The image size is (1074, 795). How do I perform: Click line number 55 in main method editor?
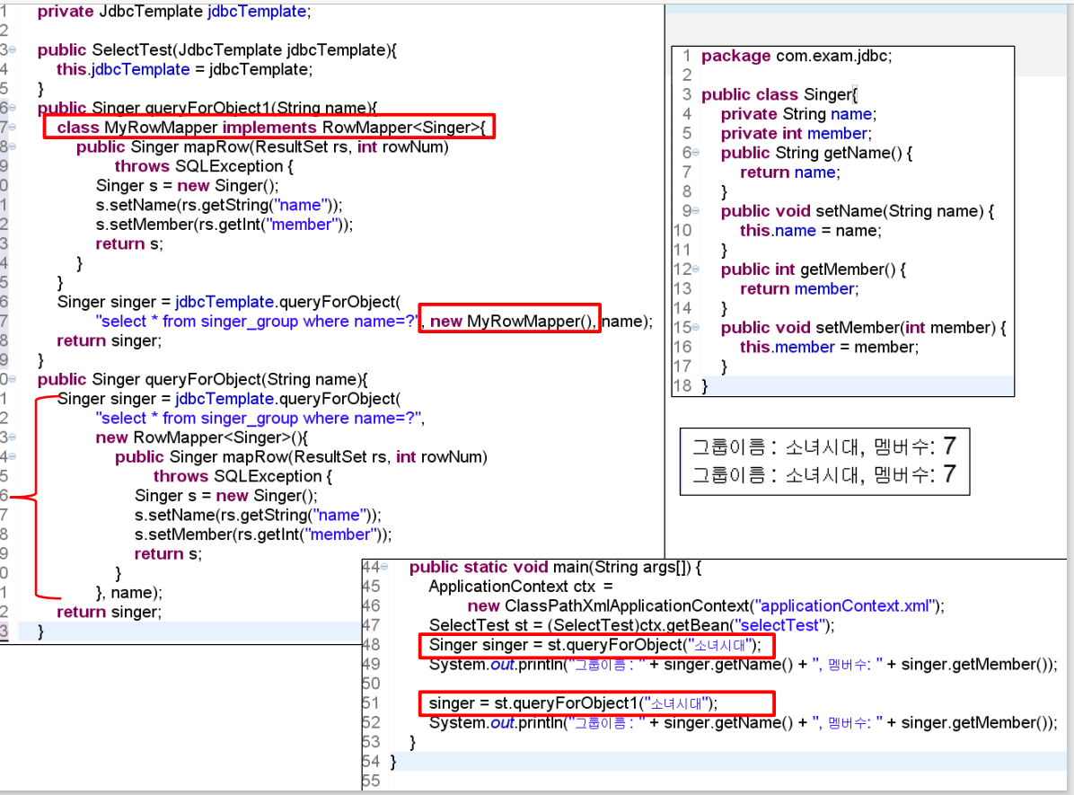pos(371,781)
